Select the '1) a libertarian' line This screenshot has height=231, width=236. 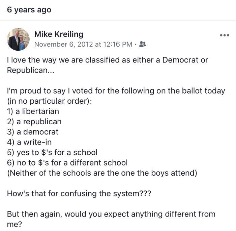(x=33, y=111)
